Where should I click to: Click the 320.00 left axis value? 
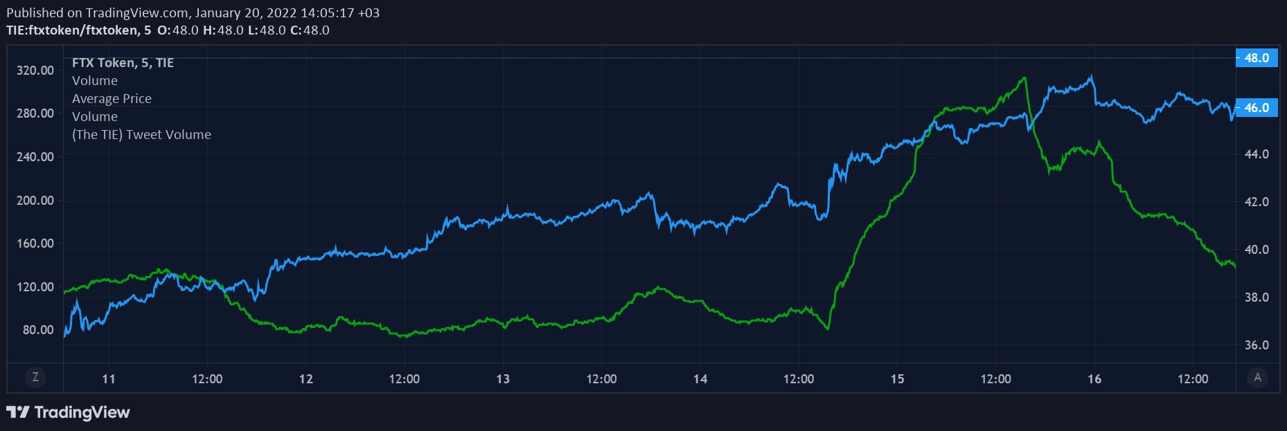click(35, 71)
